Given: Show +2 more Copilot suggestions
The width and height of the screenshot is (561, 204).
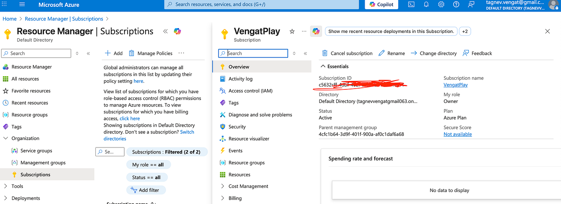Looking at the screenshot, I should (464, 31).
